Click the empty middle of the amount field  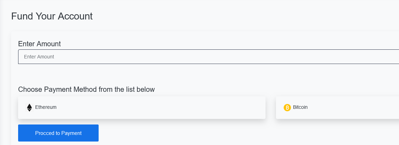tap(208, 57)
